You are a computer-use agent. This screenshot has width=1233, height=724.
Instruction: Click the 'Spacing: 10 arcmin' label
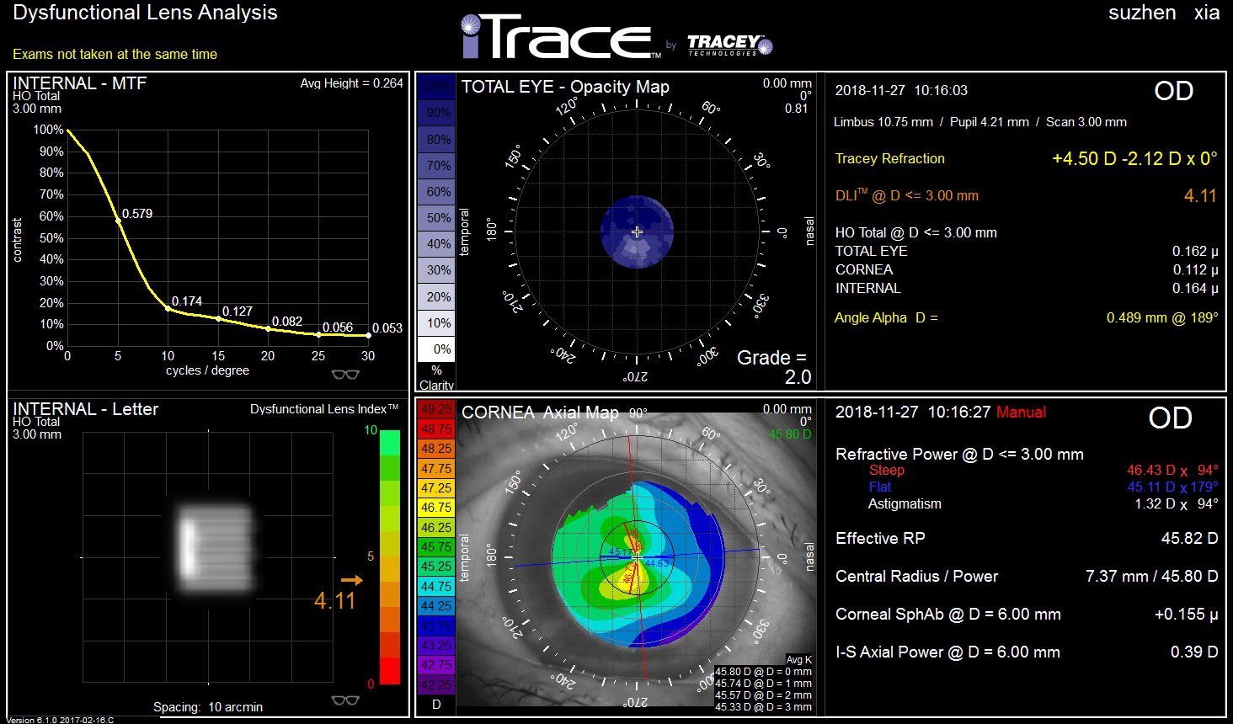208,707
